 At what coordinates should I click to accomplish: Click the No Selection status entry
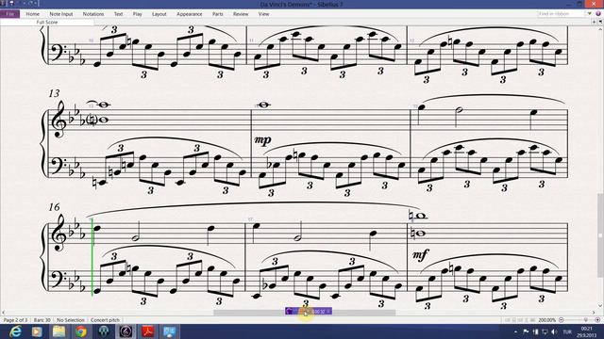(71, 320)
